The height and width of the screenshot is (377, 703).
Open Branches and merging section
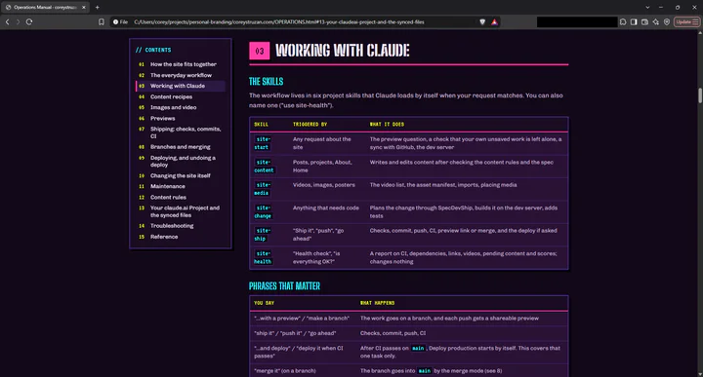click(x=181, y=147)
